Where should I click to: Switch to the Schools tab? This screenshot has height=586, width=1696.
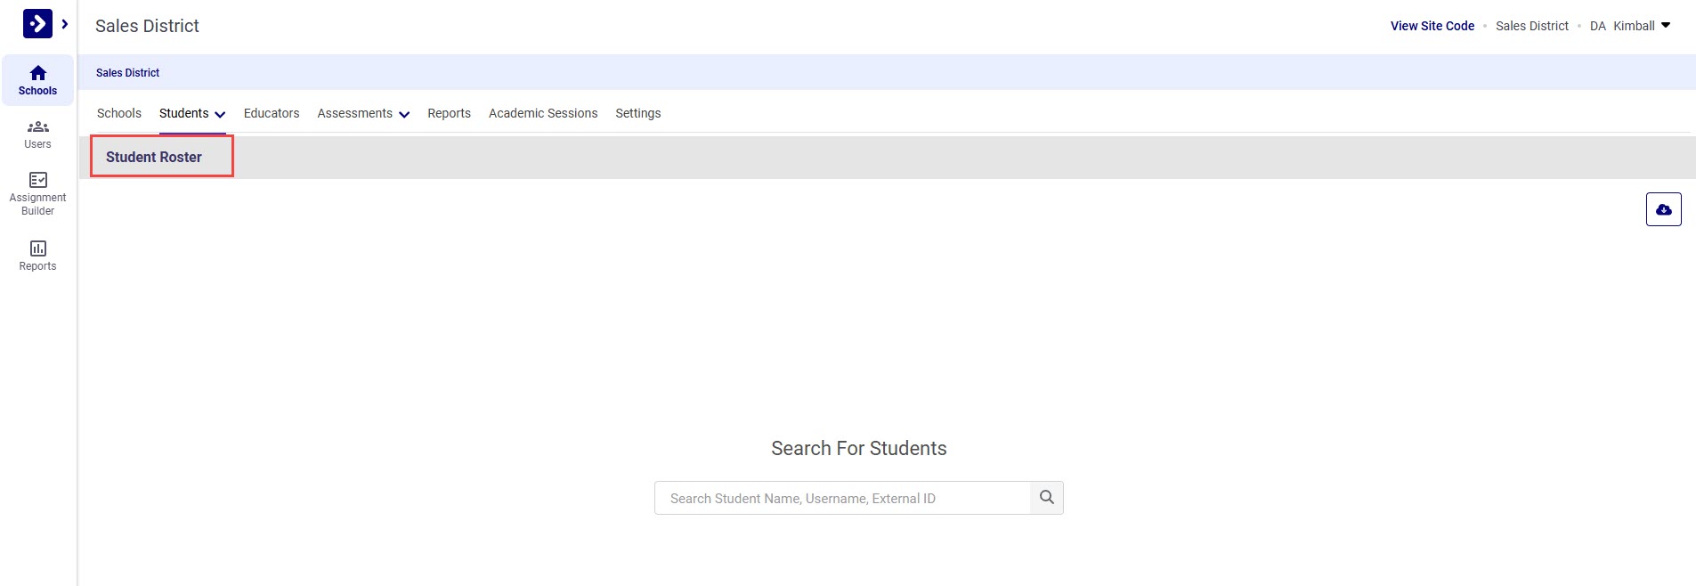pos(118,113)
